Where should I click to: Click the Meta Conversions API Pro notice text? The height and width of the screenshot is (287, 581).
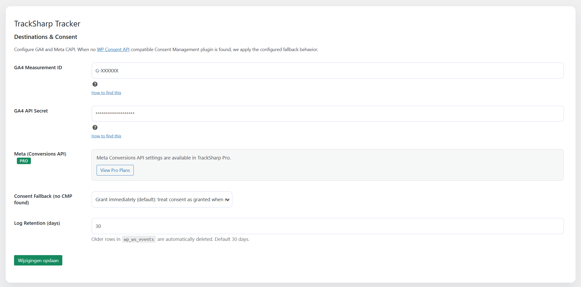pyautogui.click(x=164, y=158)
